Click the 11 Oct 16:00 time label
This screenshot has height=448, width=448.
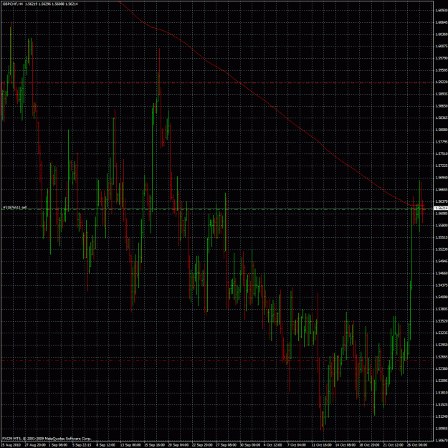(321, 445)
